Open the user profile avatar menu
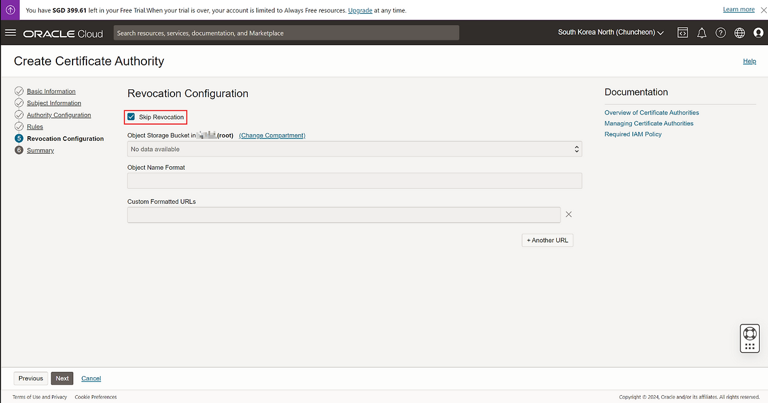 [x=758, y=33]
